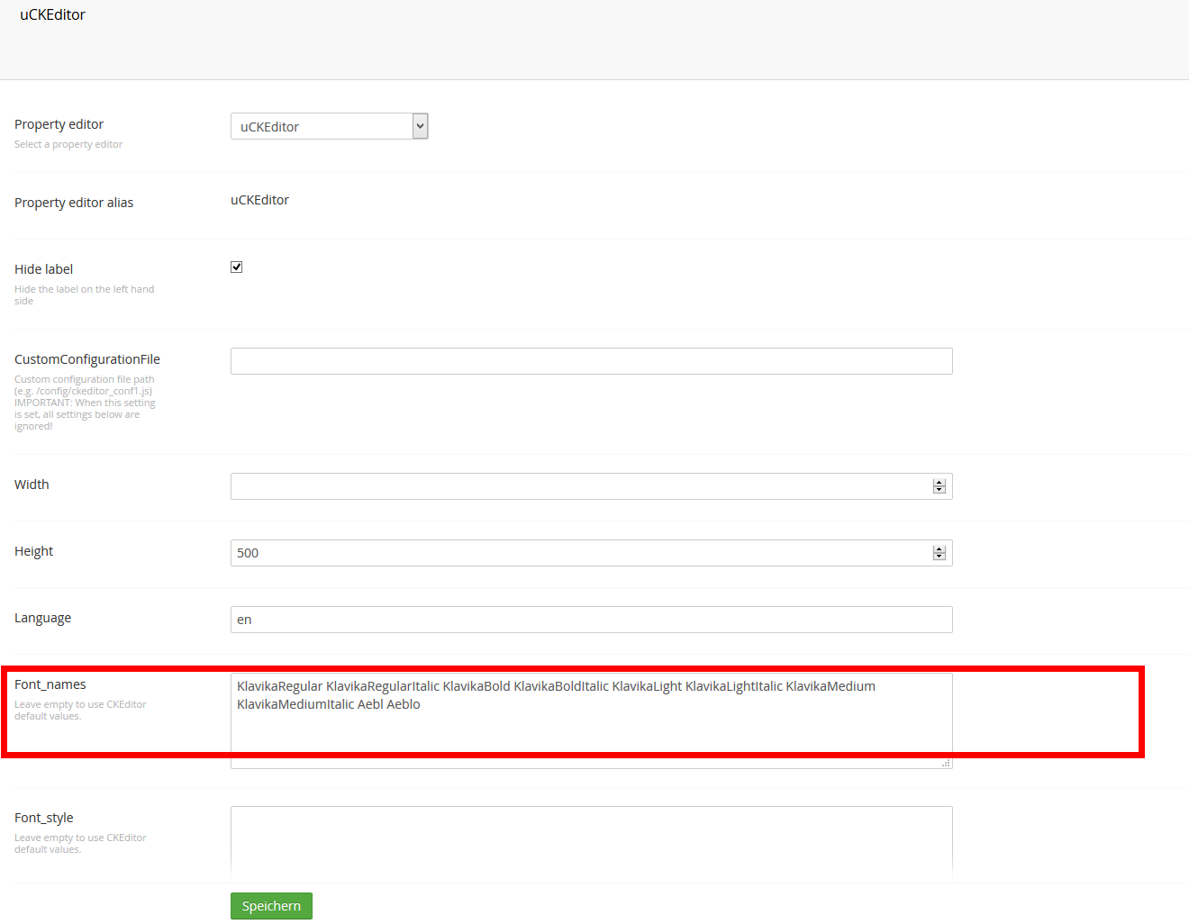Click 'Select a property editor' hint text
Screen dimensions: 1189x924
coord(68,144)
